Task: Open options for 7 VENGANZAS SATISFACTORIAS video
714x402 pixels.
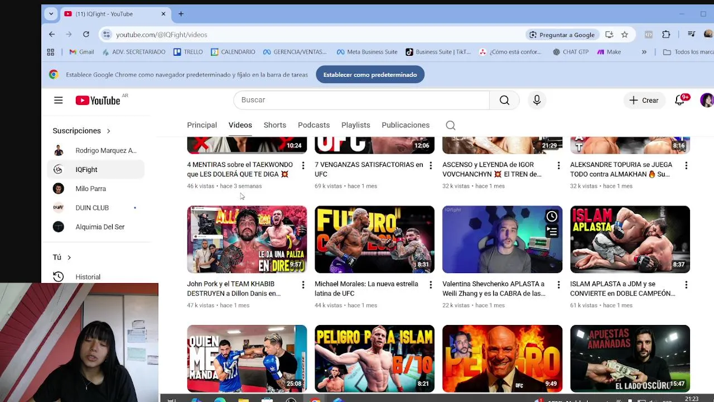Action: (431, 166)
